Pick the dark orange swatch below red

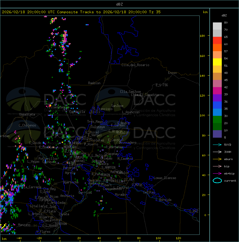click(217, 47)
